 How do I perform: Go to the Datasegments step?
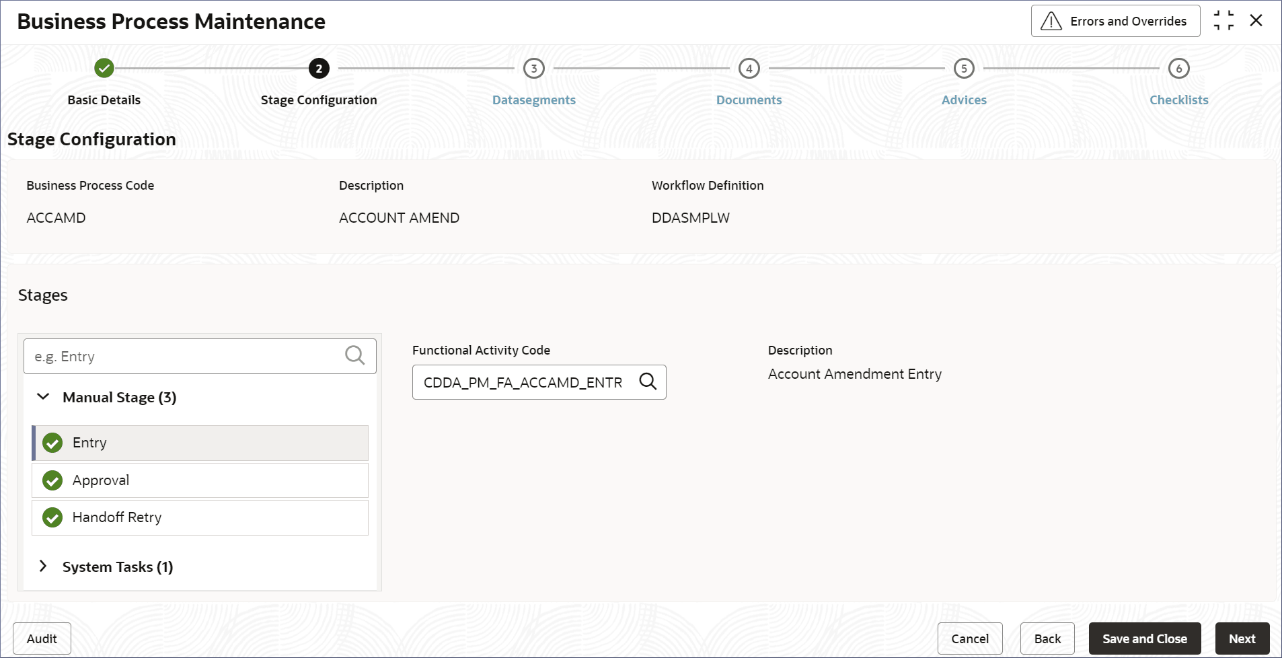533,100
